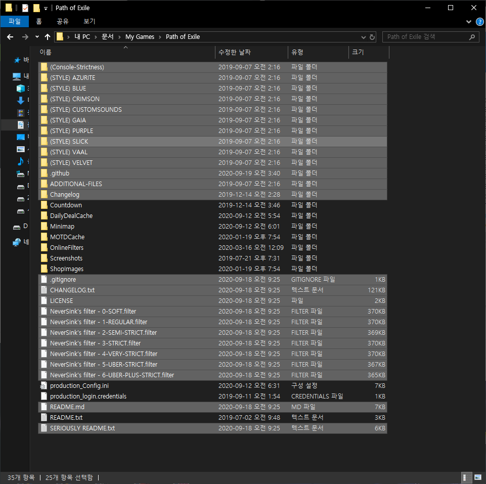This screenshot has height=484, width=486.
Task: Expand the chevron after My Games breadcrumb
Action: [x=160, y=37]
